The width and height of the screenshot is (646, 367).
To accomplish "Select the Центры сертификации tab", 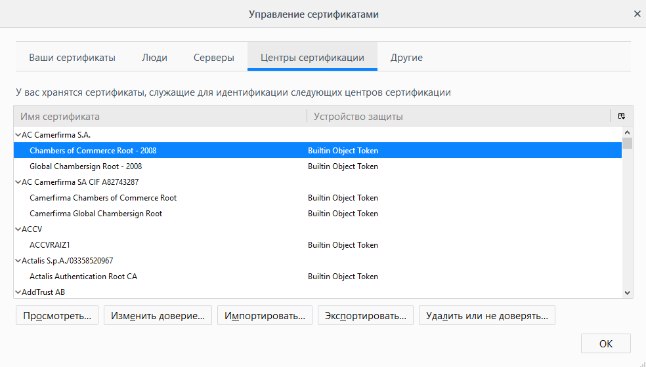I will pyautogui.click(x=312, y=57).
